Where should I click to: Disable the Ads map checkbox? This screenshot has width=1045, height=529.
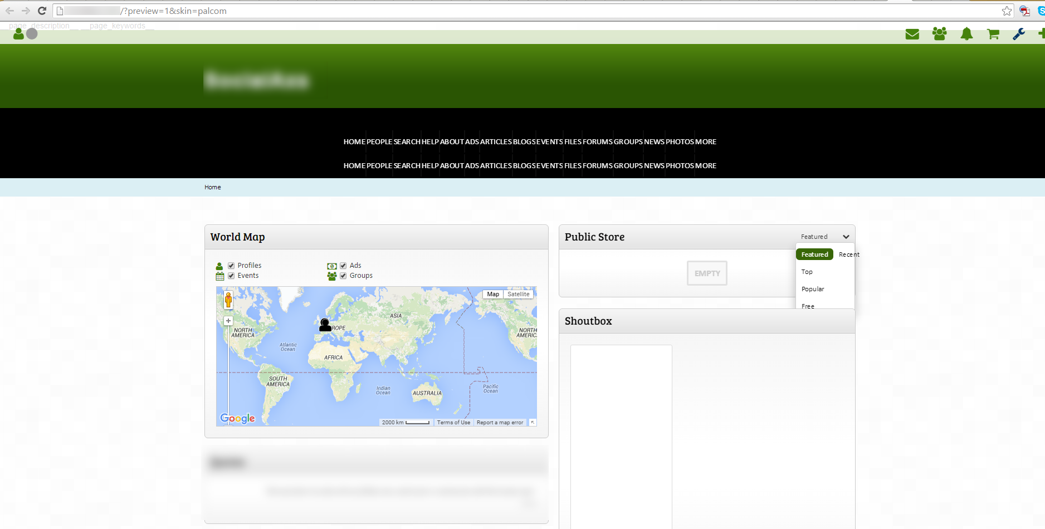(343, 266)
